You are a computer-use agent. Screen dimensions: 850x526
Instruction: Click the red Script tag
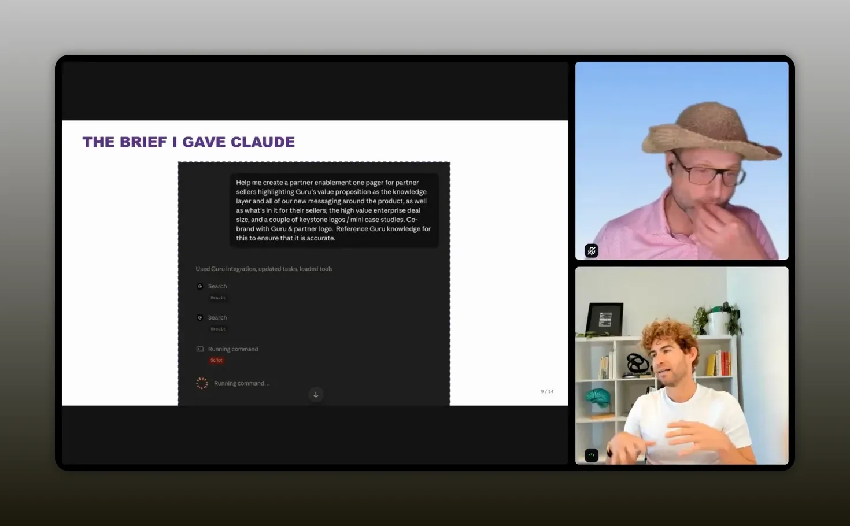[216, 360]
